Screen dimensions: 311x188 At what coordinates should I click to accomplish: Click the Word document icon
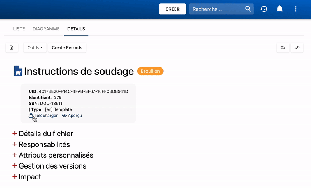tap(18, 71)
